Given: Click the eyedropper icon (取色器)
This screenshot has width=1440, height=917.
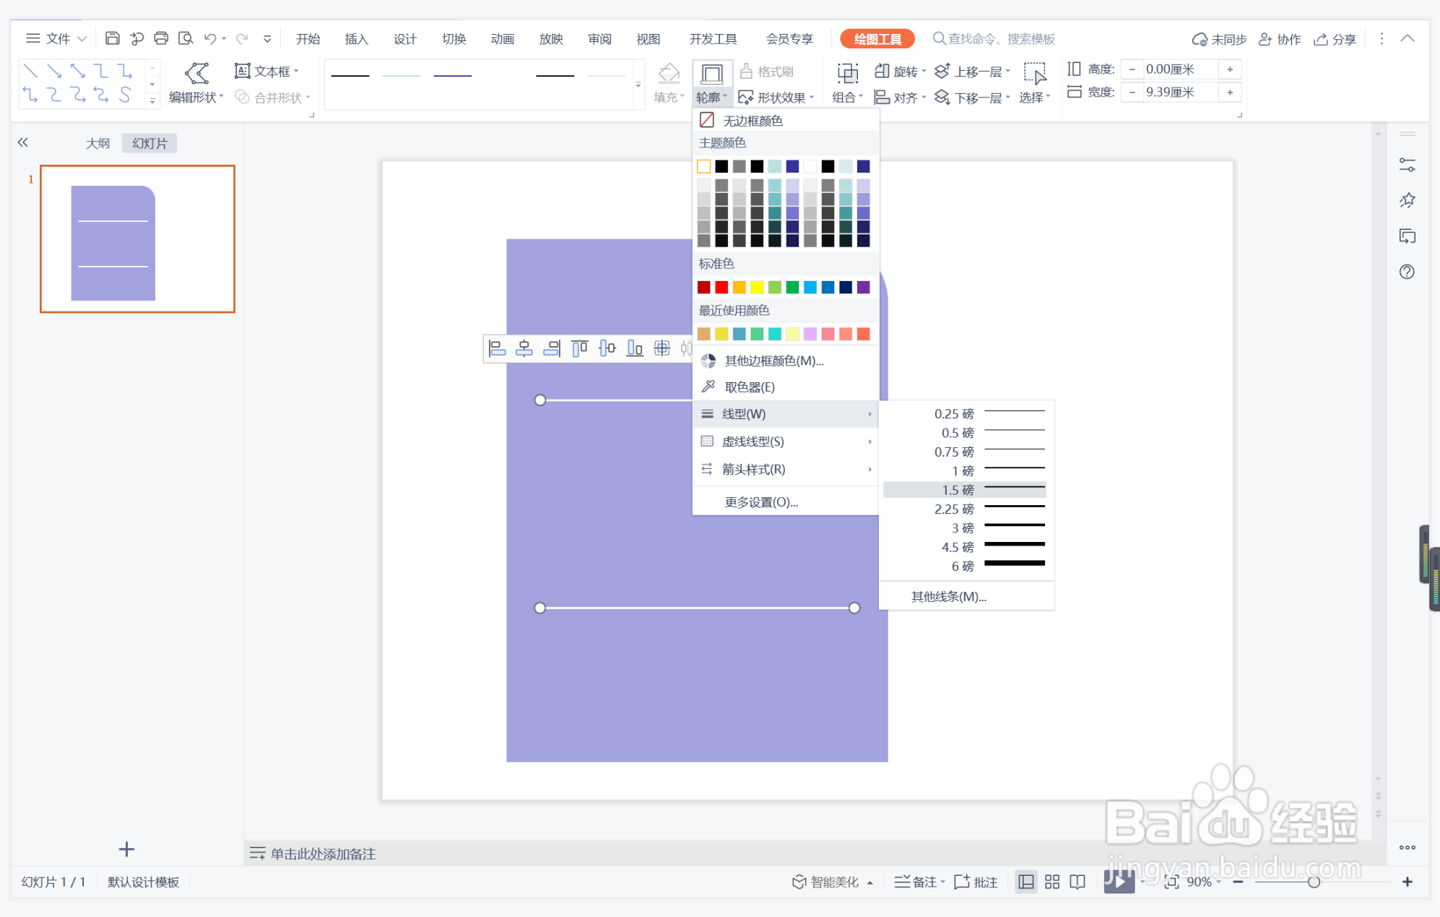Looking at the screenshot, I should click(708, 387).
